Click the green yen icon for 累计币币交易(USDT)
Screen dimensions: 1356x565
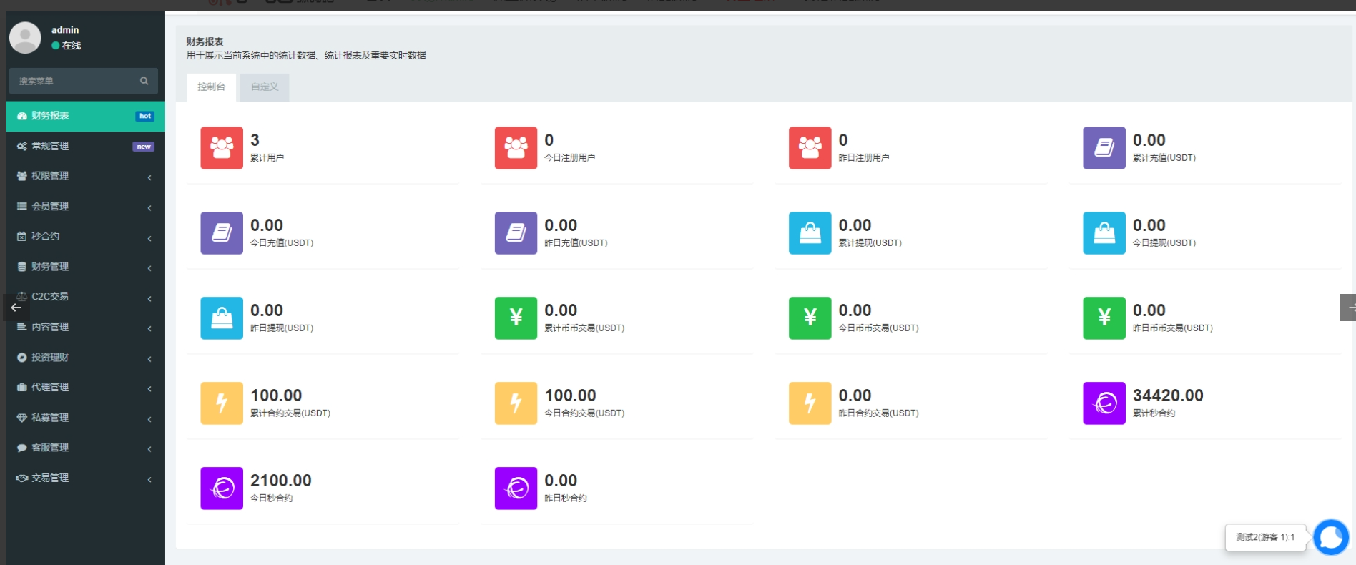[516, 318]
